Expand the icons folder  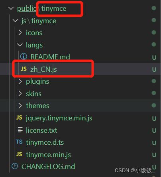[20, 32]
